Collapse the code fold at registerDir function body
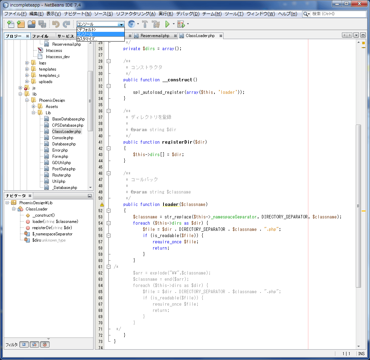 click(108, 148)
